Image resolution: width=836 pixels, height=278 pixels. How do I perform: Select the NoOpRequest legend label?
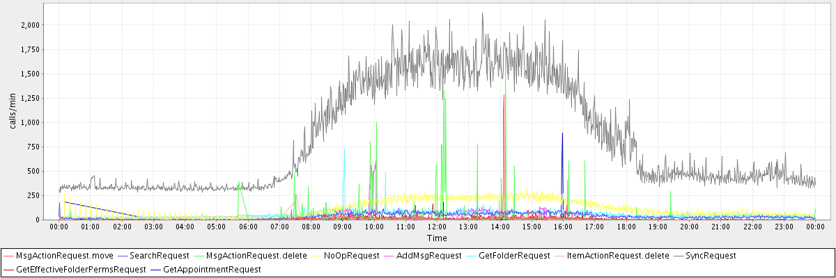pos(353,256)
